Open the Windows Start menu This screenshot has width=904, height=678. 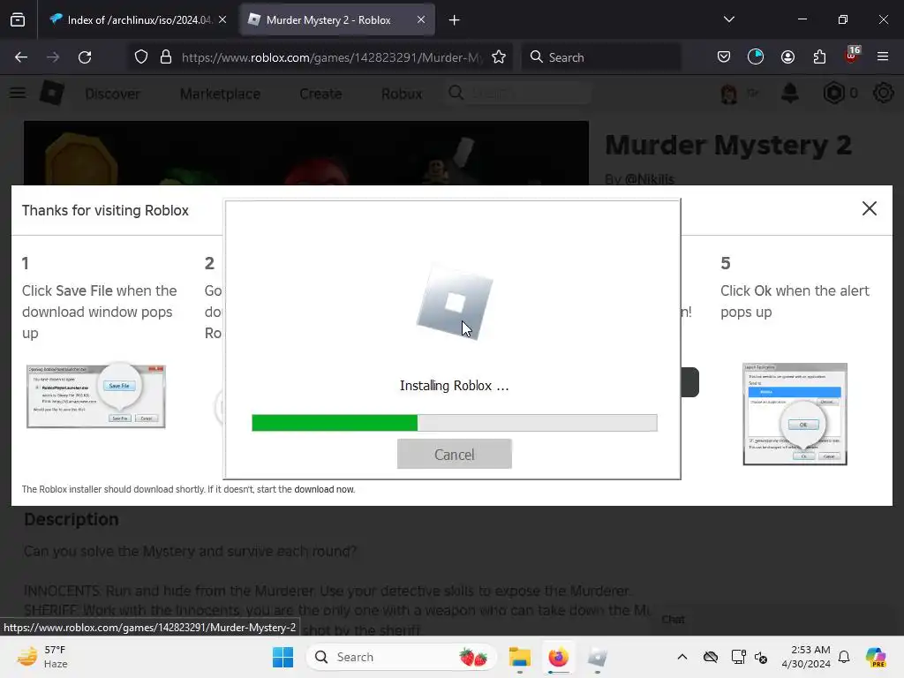click(283, 657)
